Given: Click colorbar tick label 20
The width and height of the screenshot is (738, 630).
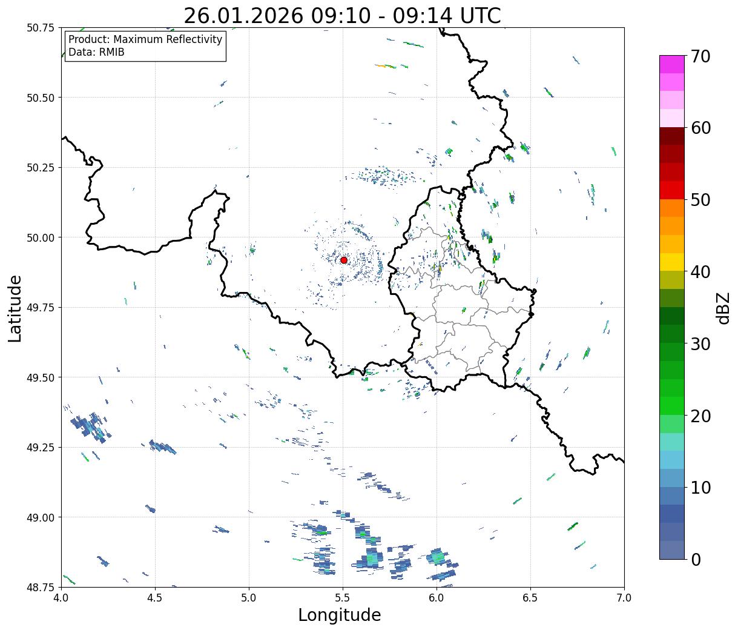Looking at the screenshot, I should 700,416.
